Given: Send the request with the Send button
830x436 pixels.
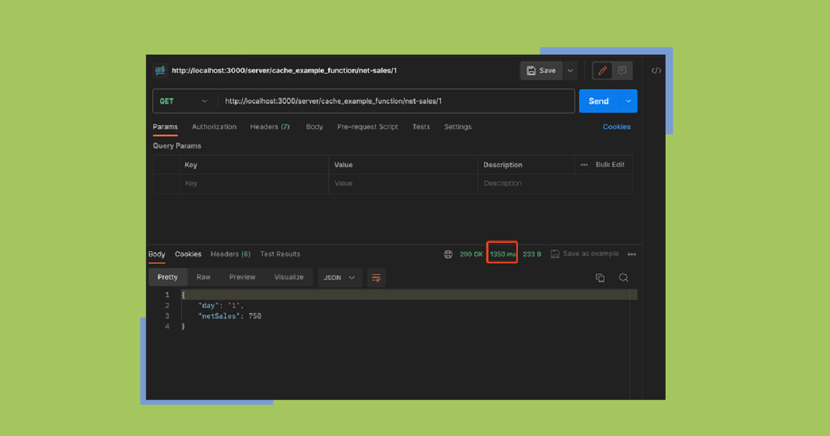Looking at the screenshot, I should pyautogui.click(x=599, y=101).
